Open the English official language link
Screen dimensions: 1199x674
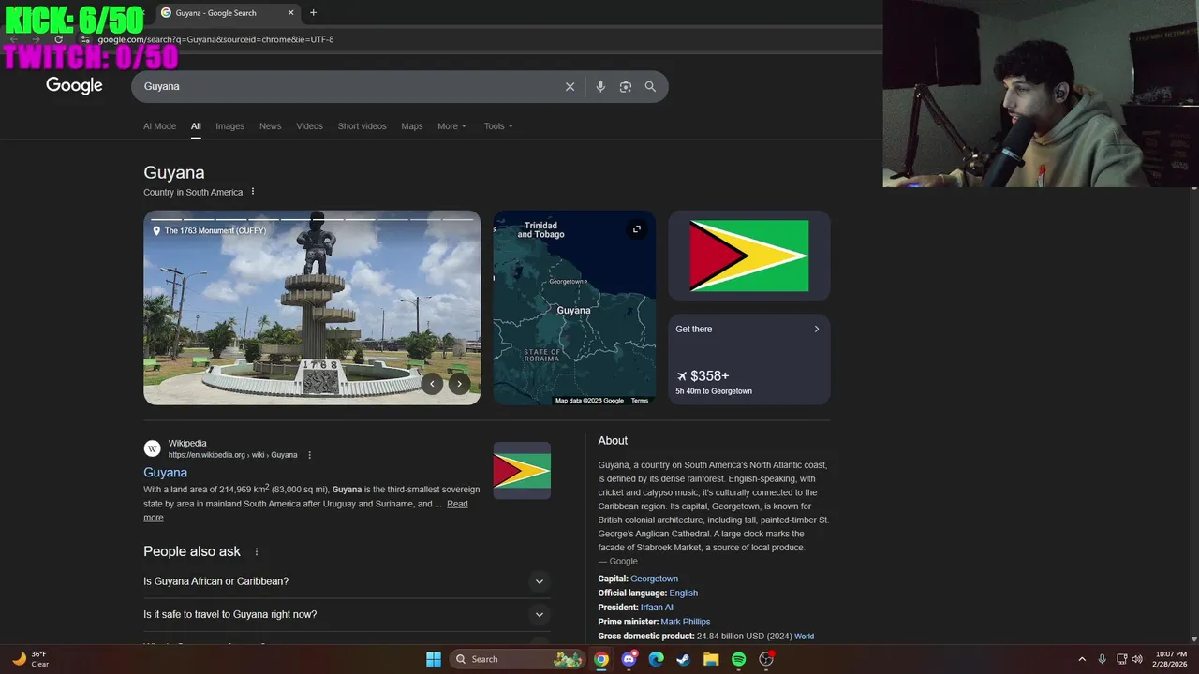point(683,593)
